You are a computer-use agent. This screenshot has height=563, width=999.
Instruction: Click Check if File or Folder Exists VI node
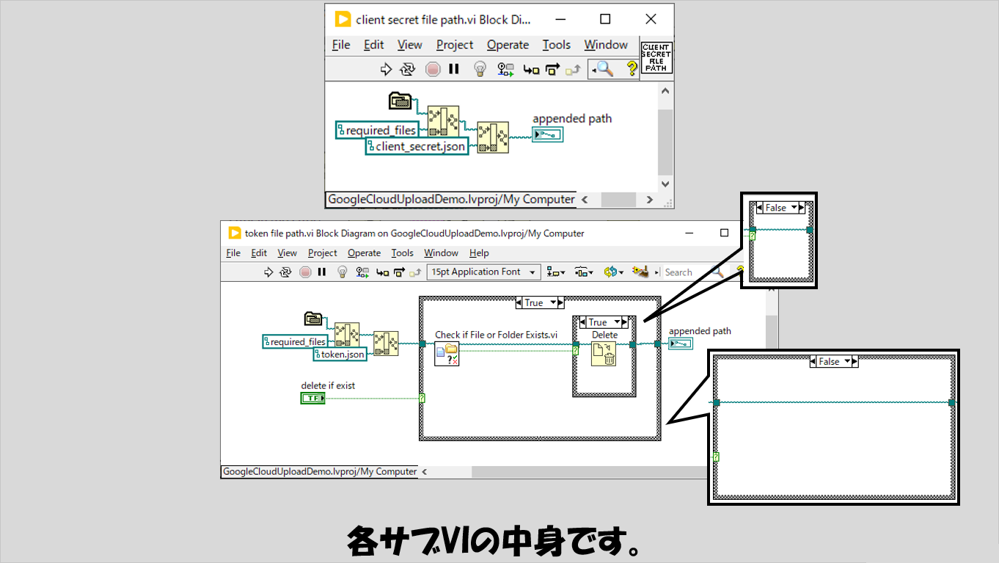tap(447, 354)
